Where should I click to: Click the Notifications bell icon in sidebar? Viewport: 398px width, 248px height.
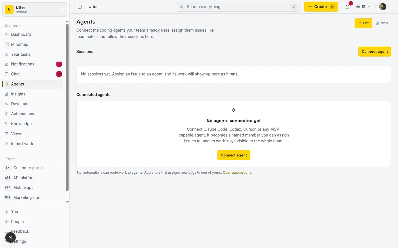(7, 64)
